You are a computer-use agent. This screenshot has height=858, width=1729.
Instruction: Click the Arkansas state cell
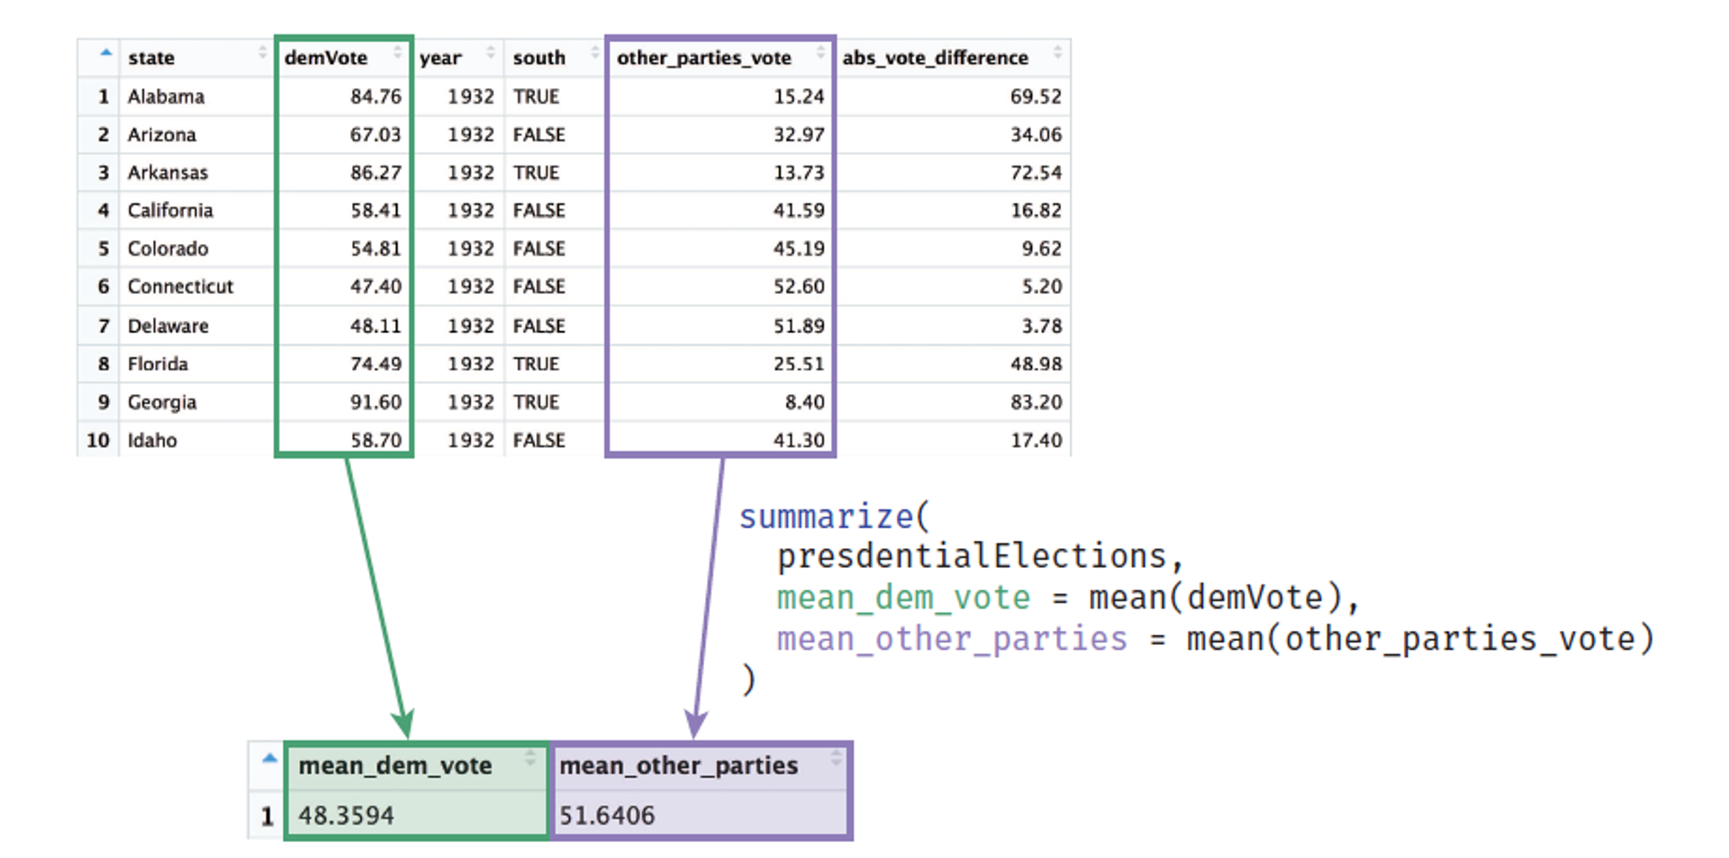[167, 172]
